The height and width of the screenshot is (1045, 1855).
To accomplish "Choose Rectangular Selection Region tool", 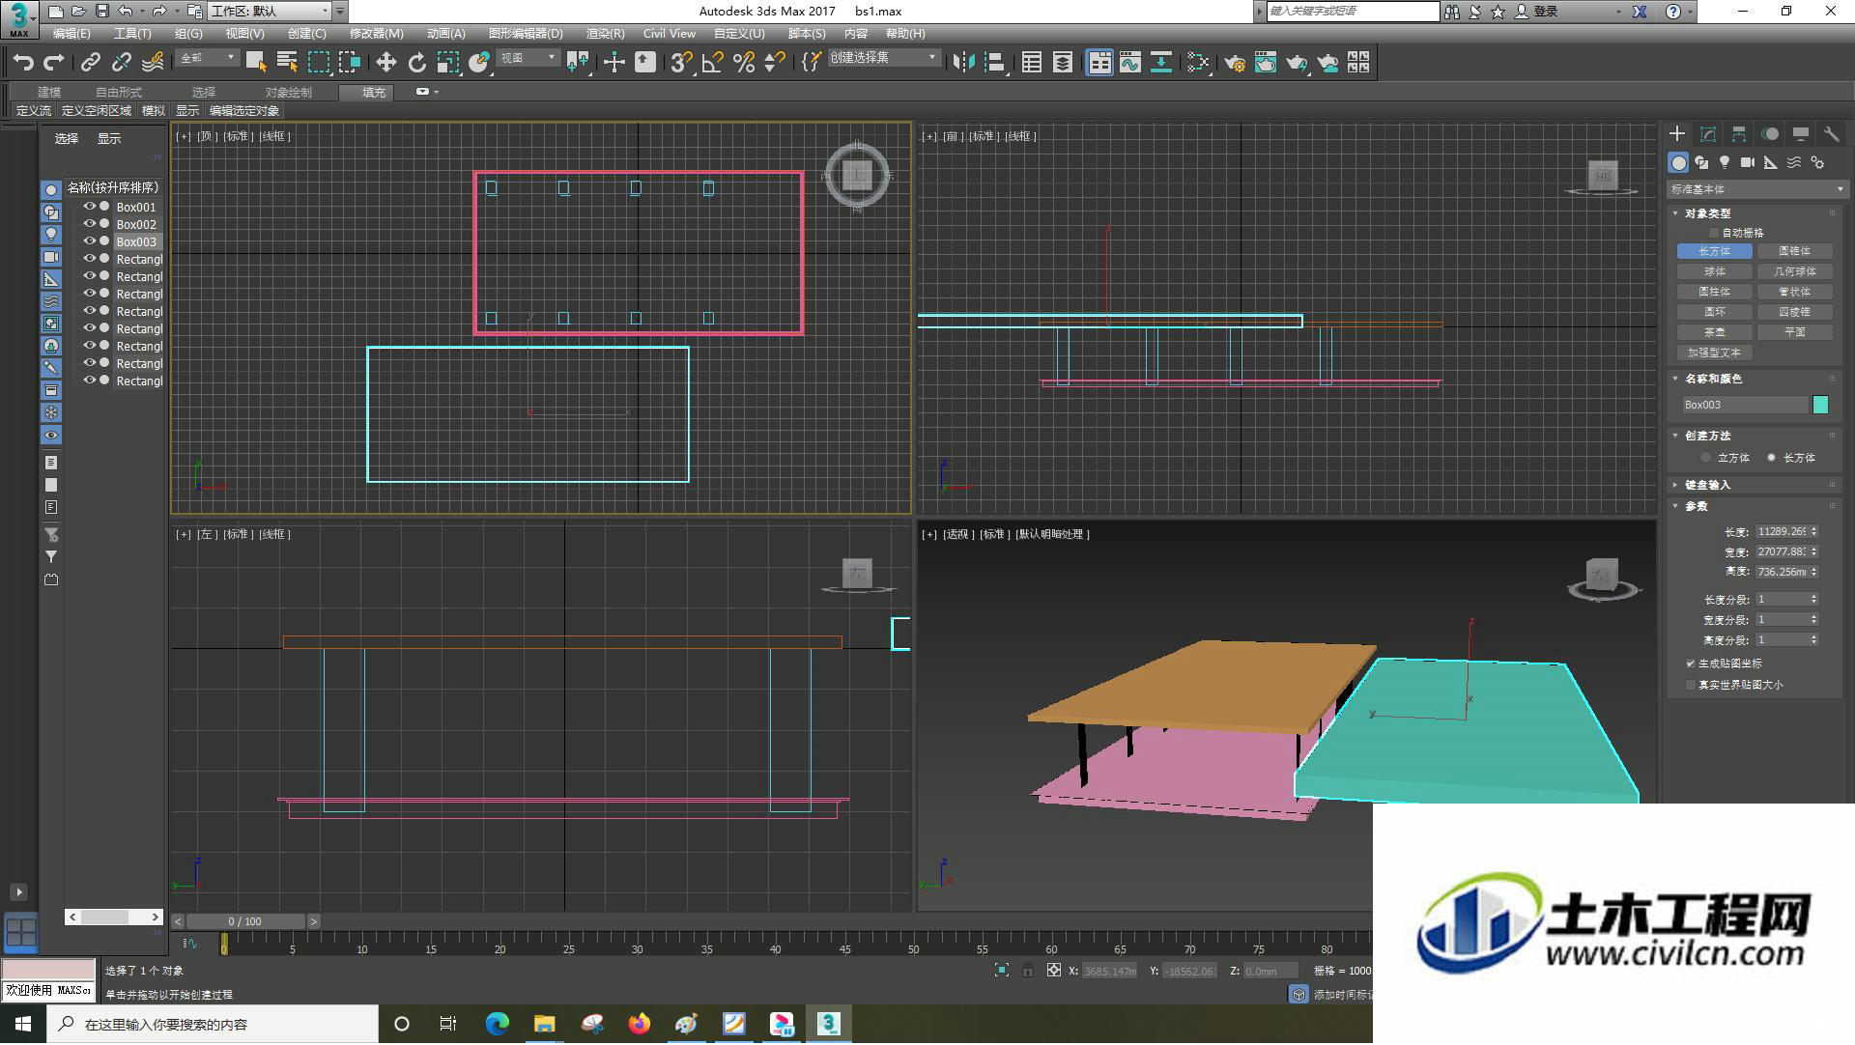I will click(x=318, y=63).
